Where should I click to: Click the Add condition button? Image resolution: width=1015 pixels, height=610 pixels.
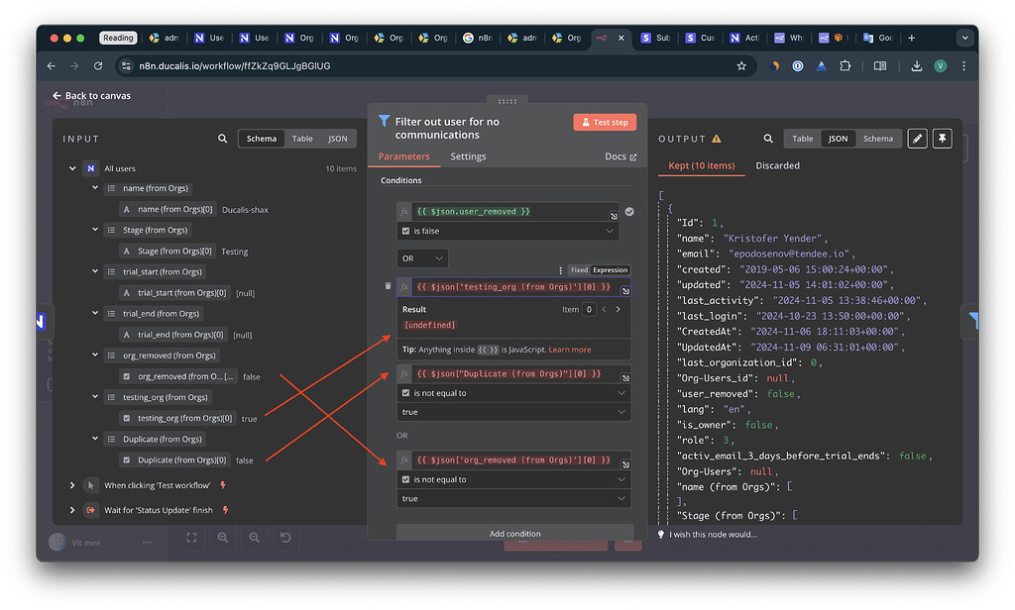tap(514, 533)
